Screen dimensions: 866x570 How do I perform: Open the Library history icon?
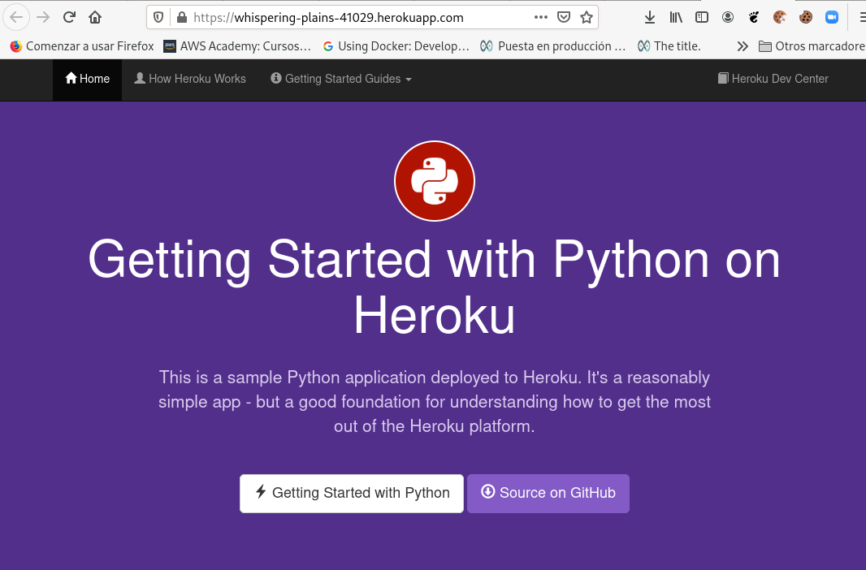[x=675, y=17]
